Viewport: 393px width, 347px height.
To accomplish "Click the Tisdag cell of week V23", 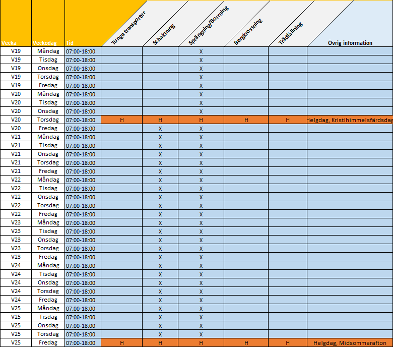I will 48,231.
